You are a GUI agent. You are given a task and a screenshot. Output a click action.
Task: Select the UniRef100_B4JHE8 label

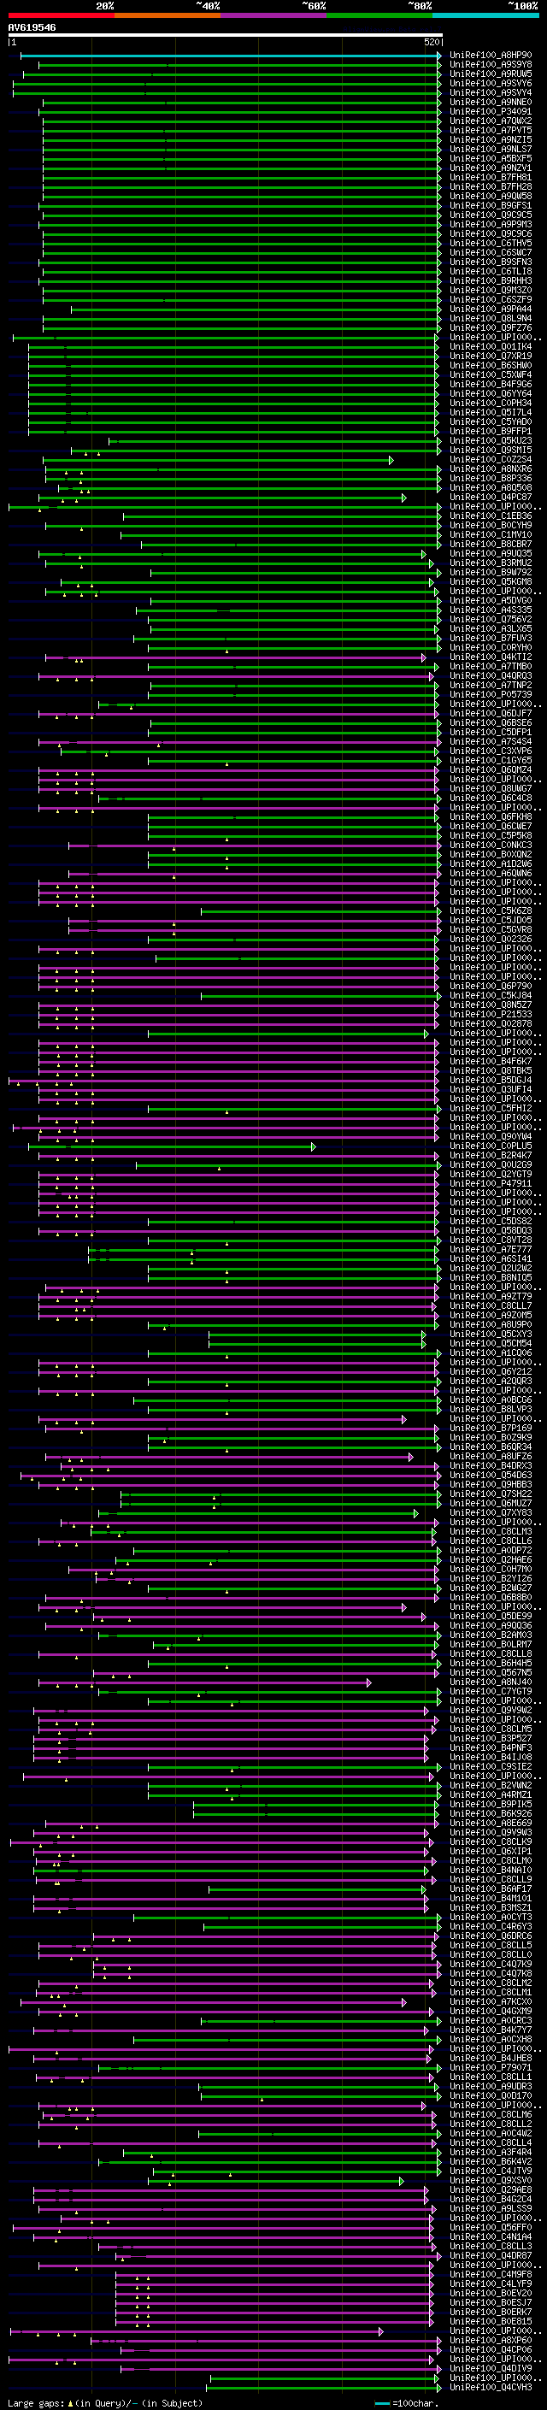tap(491, 2059)
